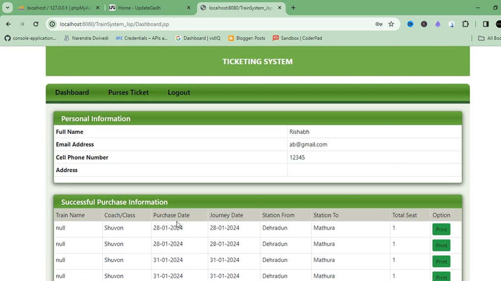Go back with the browser back arrow
Image resolution: width=501 pixels, height=281 pixels.
(x=8, y=24)
